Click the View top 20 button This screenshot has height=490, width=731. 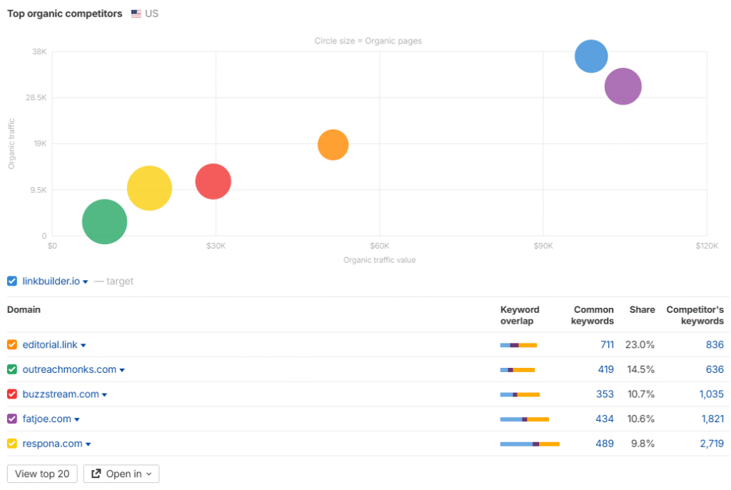tap(42, 474)
